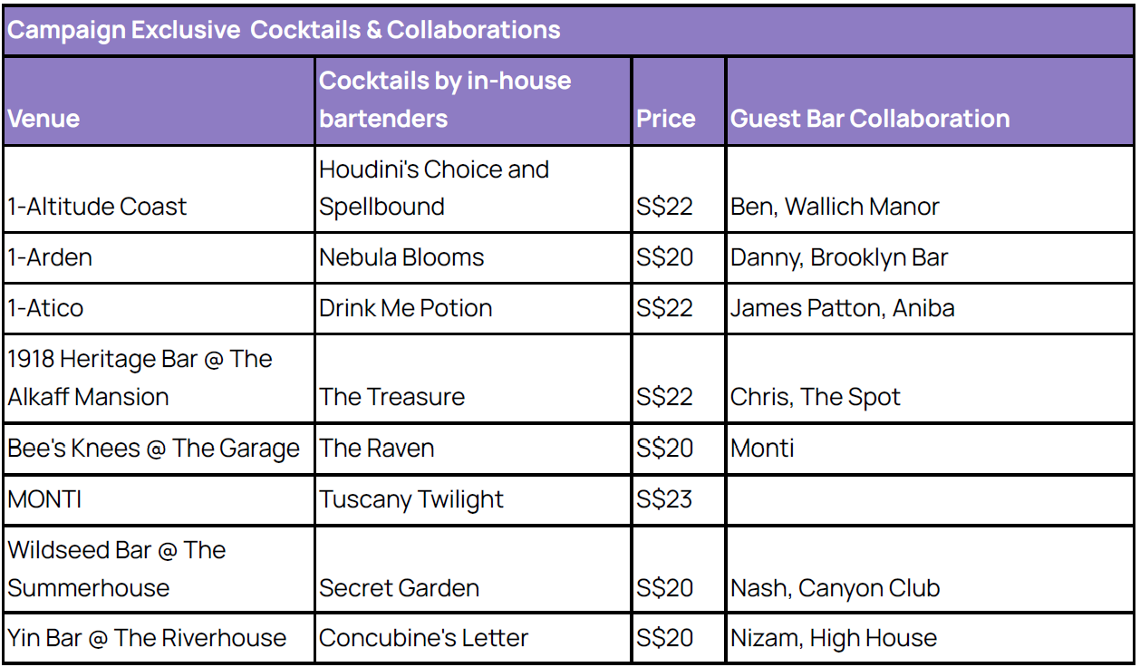
Task: Click the Concubine's Letter cocktail cell
Action: [x=473, y=638]
